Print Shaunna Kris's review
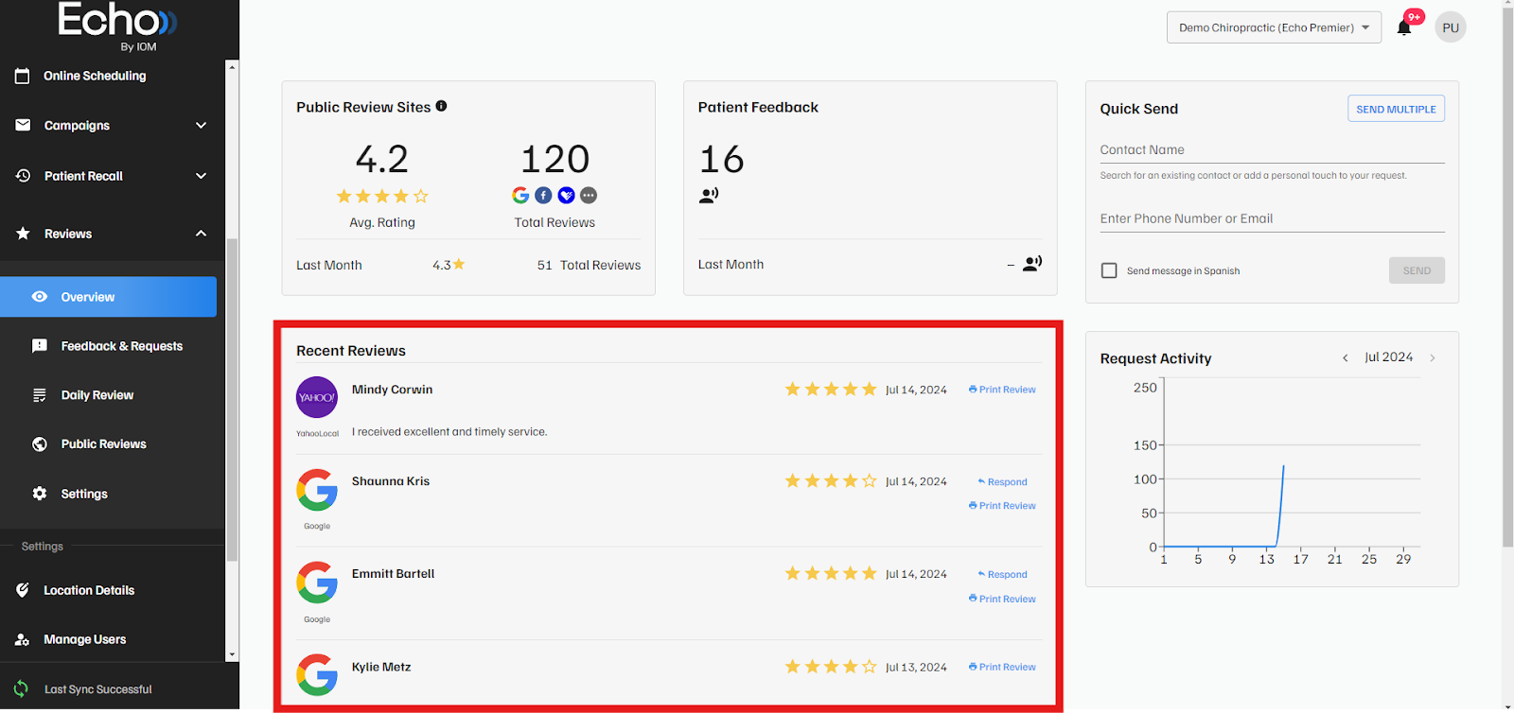This screenshot has width=1514, height=713. pyautogui.click(x=1002, y=506)
